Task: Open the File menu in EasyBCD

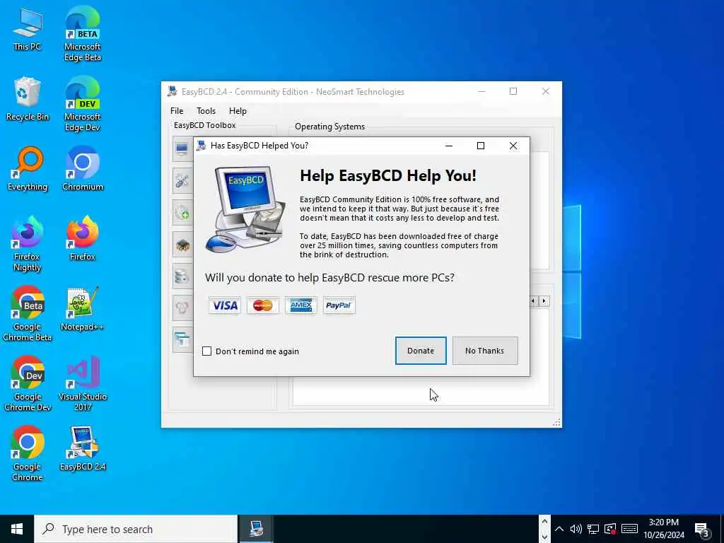Action: point(177,111)
